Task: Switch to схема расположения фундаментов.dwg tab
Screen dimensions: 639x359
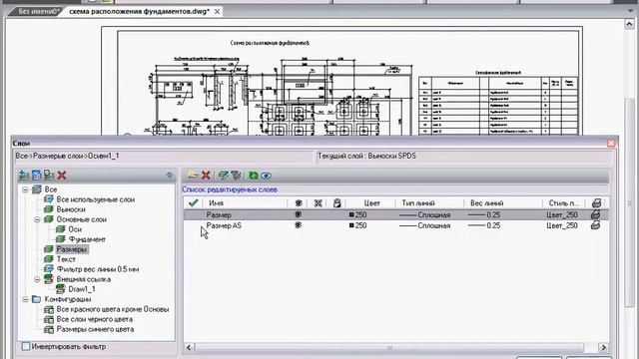Action: (x=139, y=11)
